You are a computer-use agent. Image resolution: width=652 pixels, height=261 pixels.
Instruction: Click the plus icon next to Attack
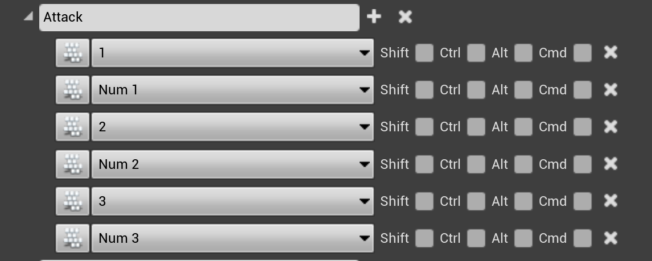[x=374, y=17]
